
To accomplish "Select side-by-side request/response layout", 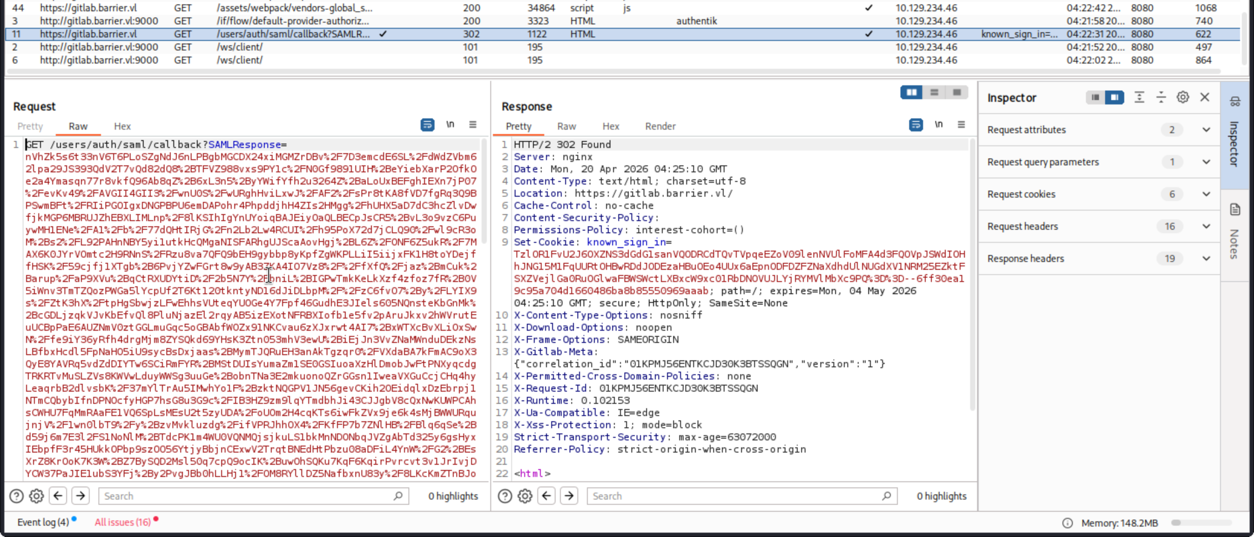I will (x=911, y=92).
